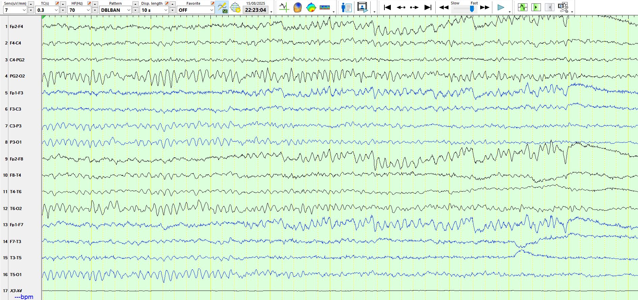
Task: Open the patient information icon
Action: (346, 7)
